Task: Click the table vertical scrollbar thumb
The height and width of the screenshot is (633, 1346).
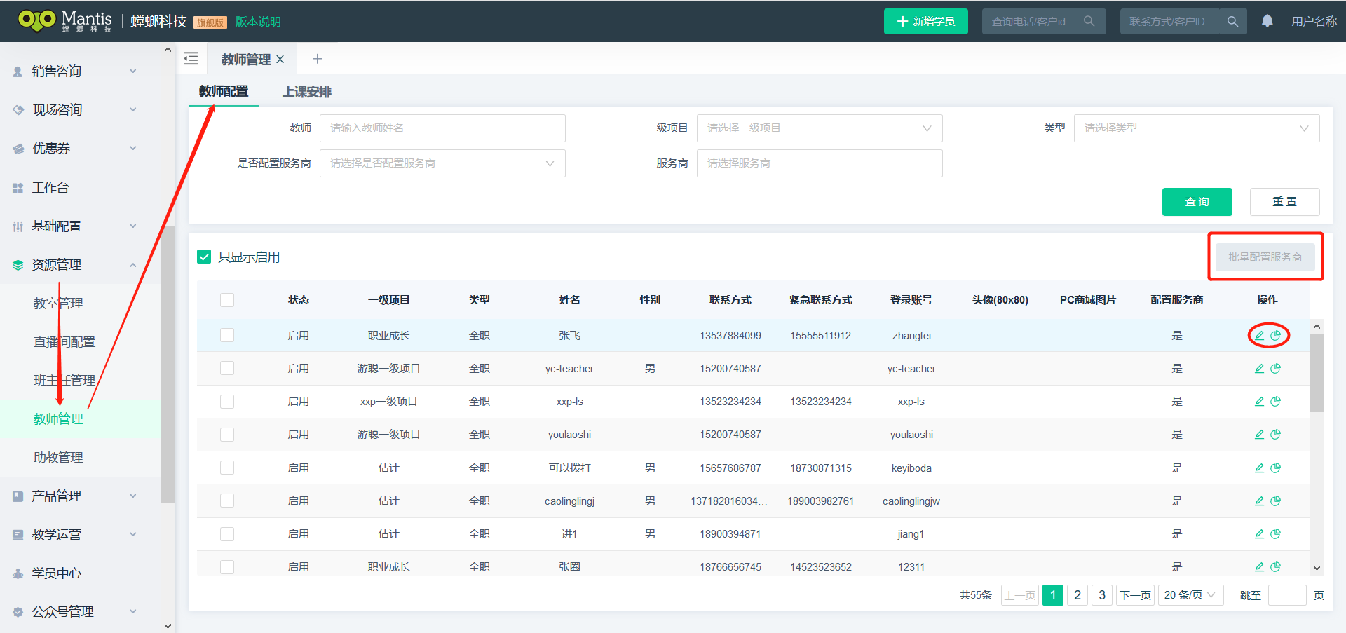Action: 1317,373
